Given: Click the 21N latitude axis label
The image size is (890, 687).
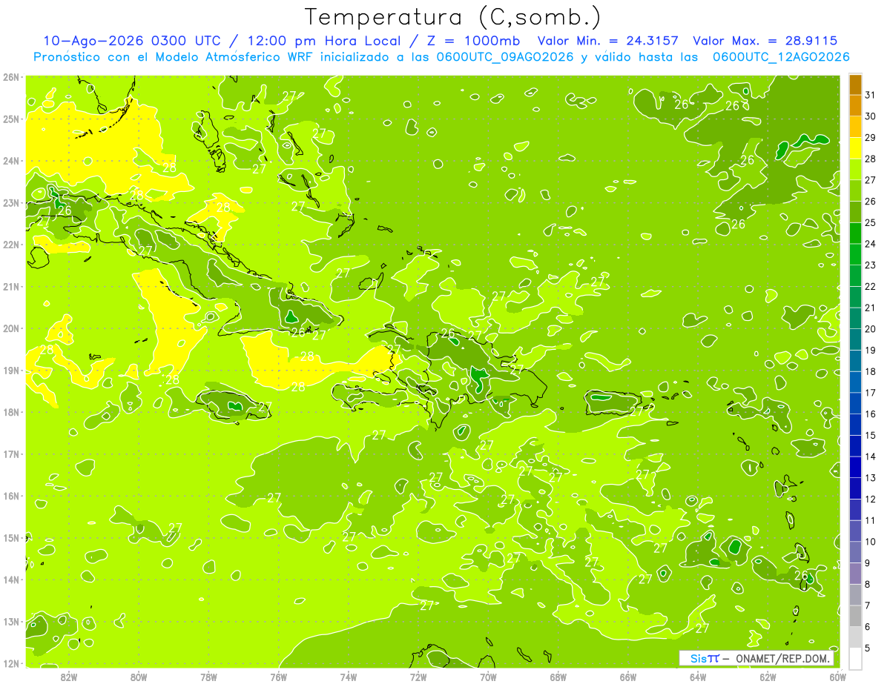Looking at the screenshot, I should [11, 286].
